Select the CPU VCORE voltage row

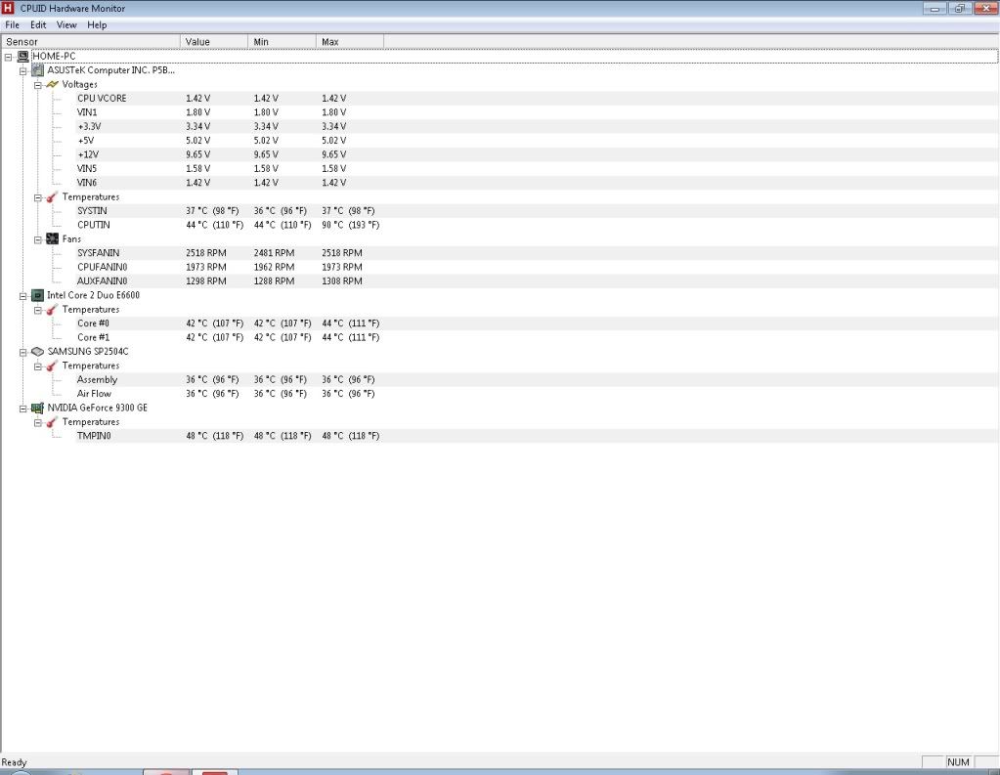tap(102, 99)
